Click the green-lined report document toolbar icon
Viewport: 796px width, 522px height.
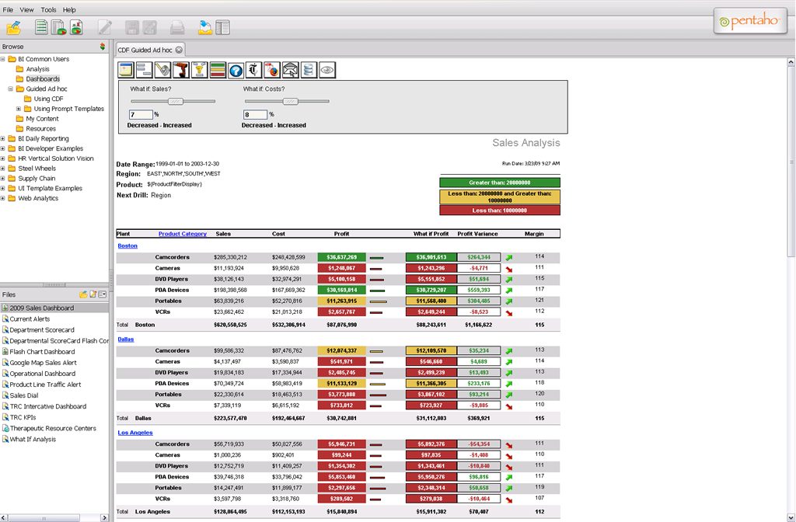coord(41,27)
